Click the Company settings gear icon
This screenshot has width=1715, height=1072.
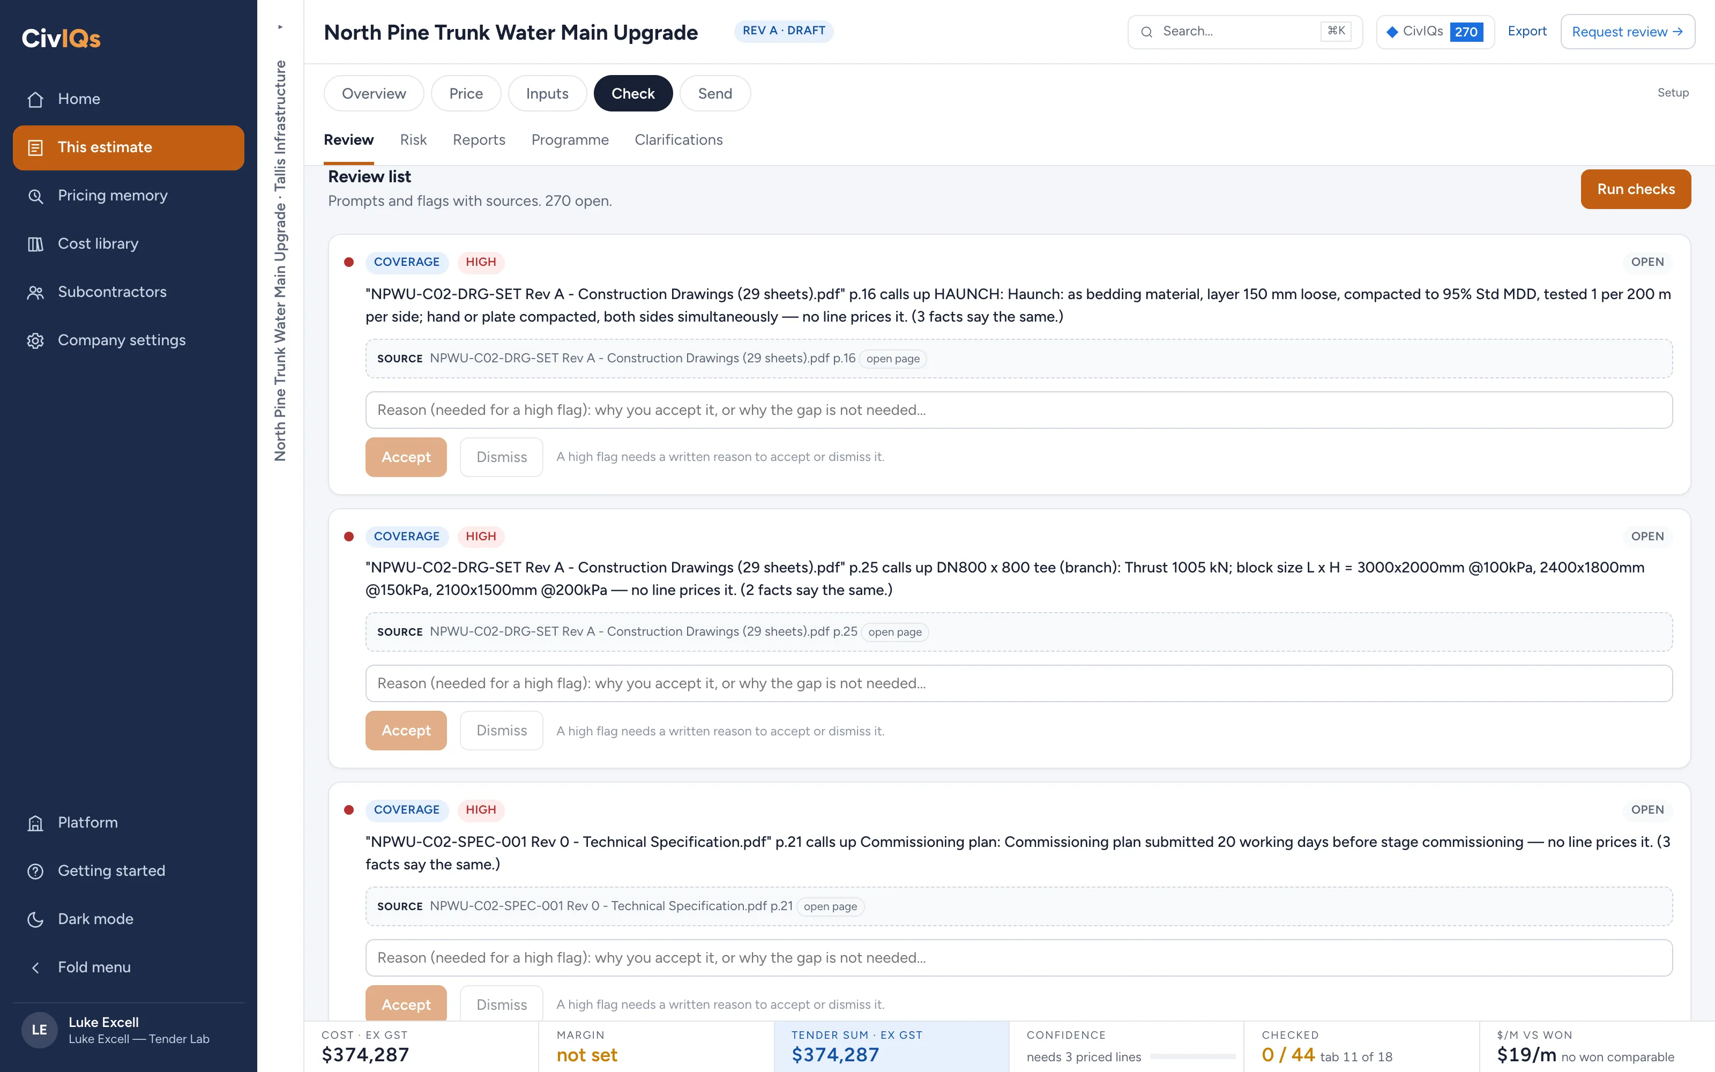35,340
